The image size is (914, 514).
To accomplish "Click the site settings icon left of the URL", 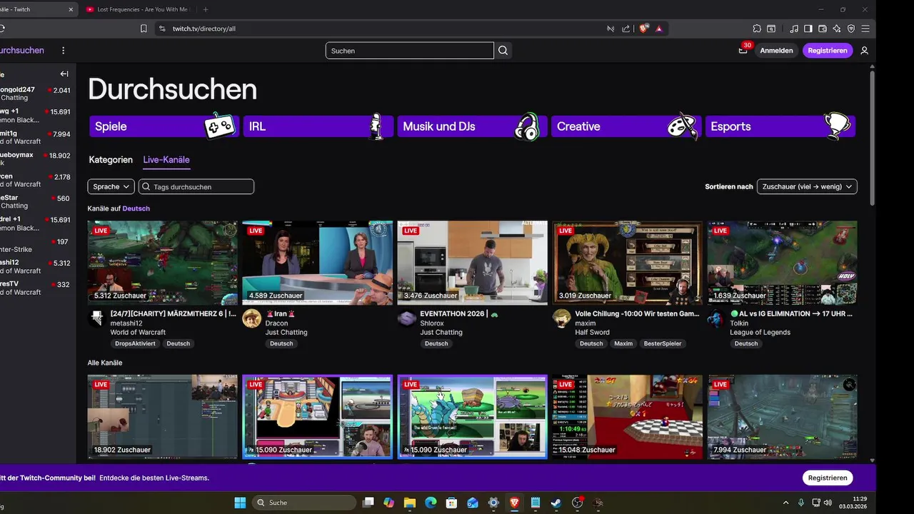I will click(x=162, y=29).
